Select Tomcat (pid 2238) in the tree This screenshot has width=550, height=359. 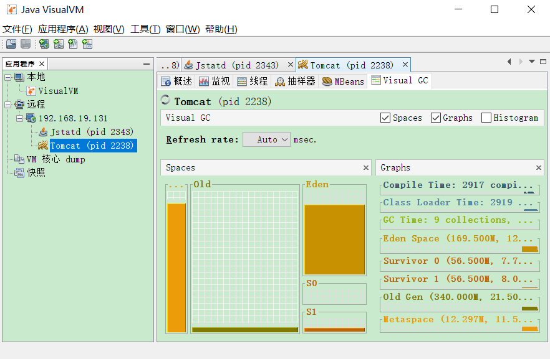92,146
